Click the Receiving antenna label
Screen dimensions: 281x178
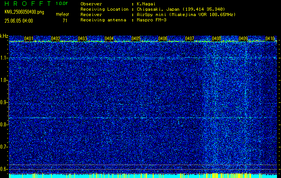[103, 20]
